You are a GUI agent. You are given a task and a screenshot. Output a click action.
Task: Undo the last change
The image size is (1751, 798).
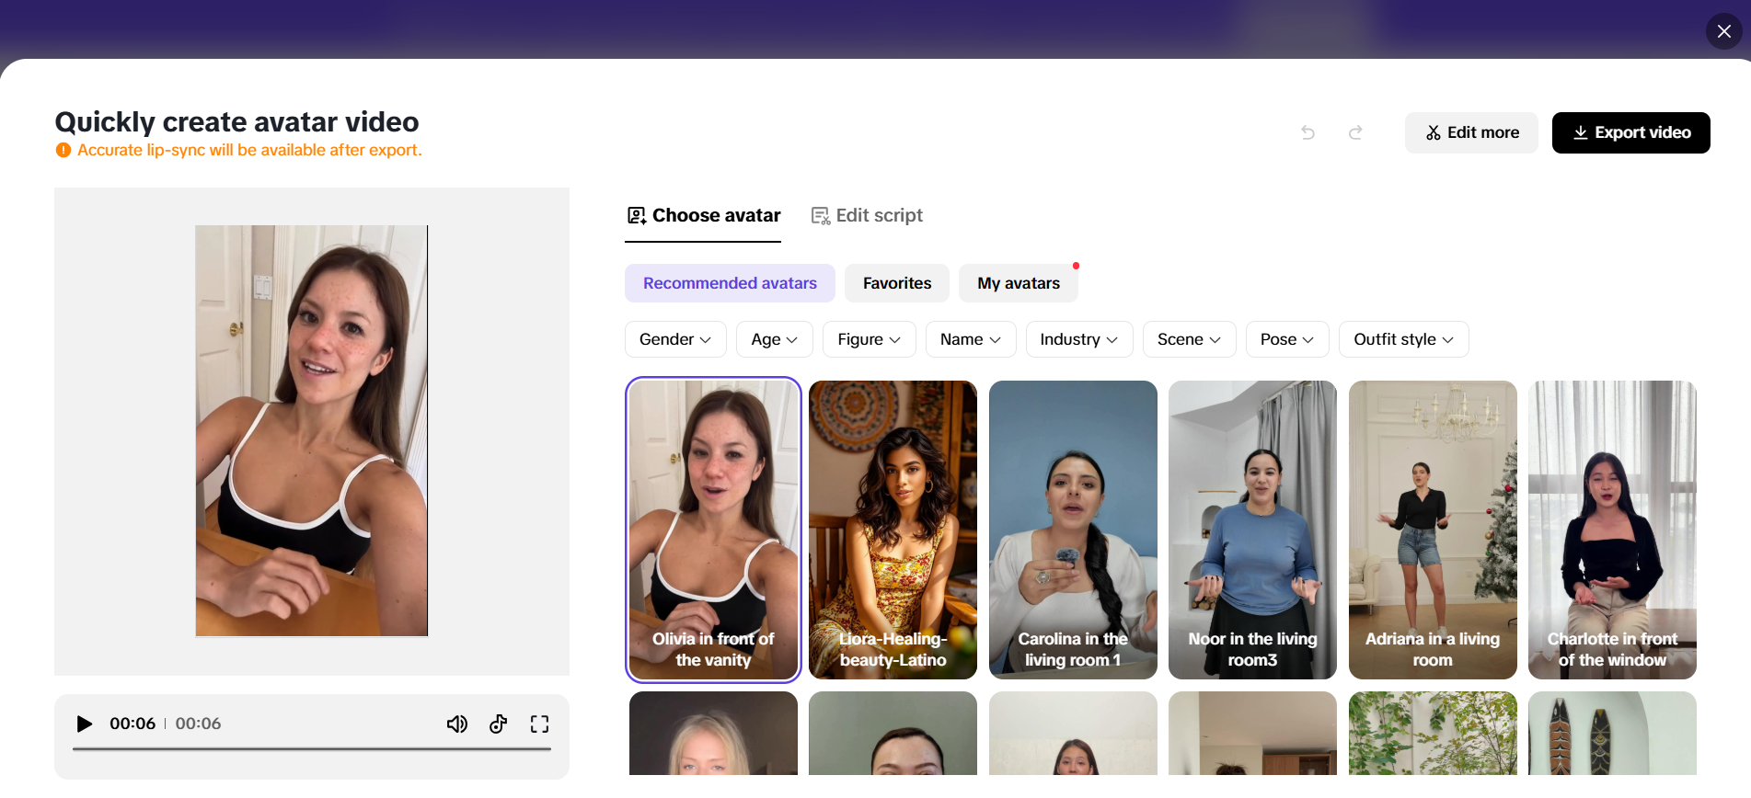point(1307,132)
